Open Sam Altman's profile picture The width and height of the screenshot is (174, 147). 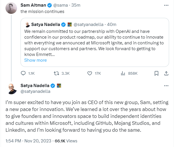tap(11, 9)
